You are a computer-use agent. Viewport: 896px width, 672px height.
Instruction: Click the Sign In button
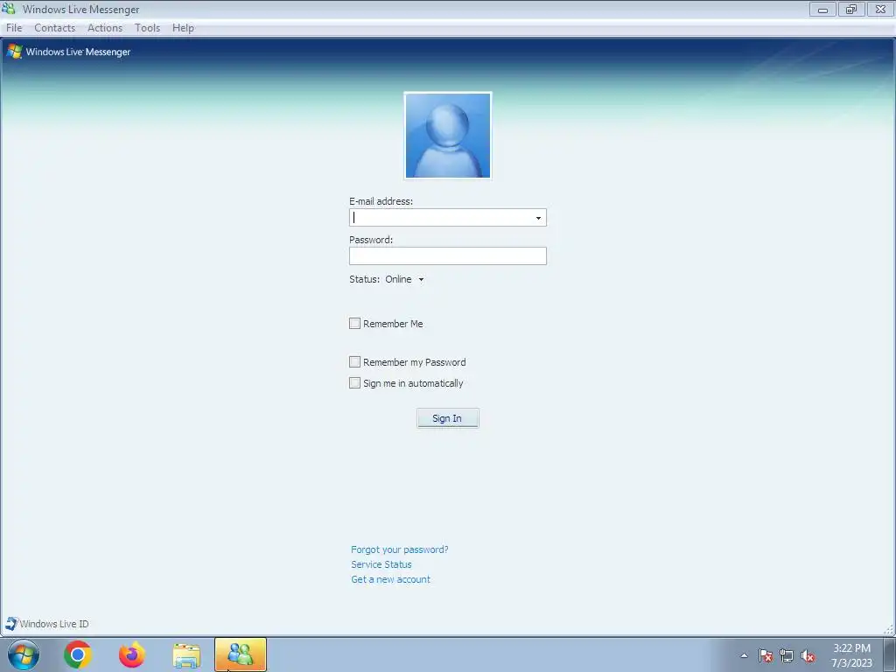[447, 418]
